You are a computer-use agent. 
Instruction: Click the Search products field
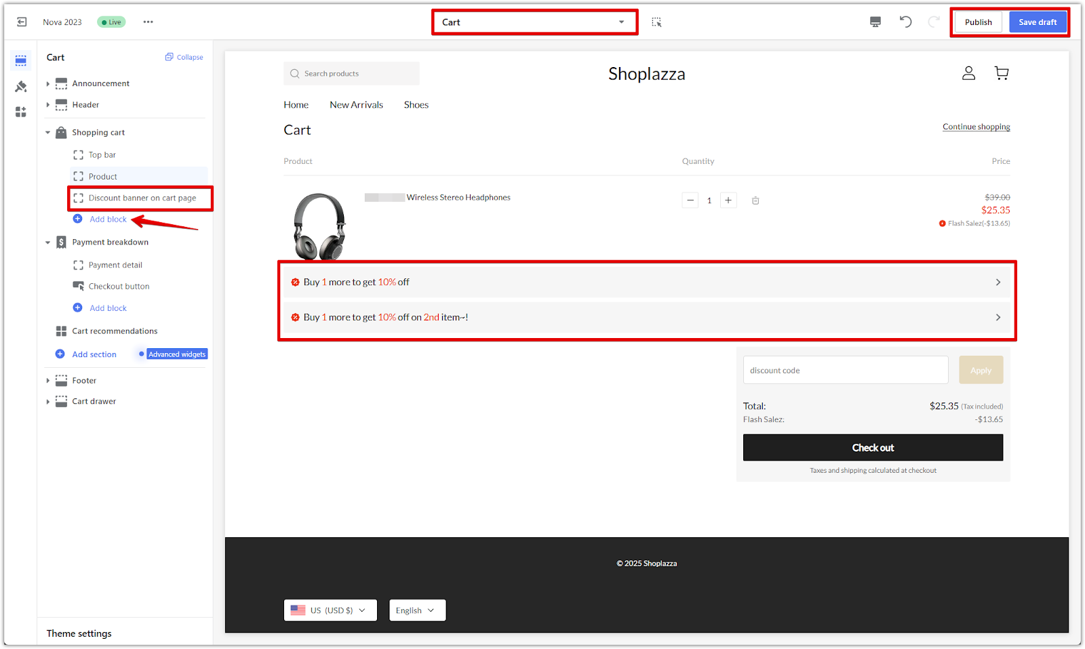pyautogui.click(x=351, y=74)
